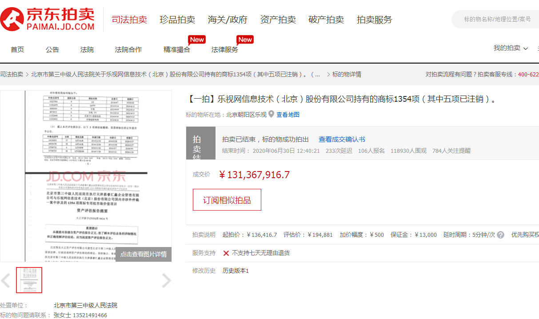
Task: Switch to the 拍卖服务 tab
Action: pyautogui.click(x=375, y=20)
